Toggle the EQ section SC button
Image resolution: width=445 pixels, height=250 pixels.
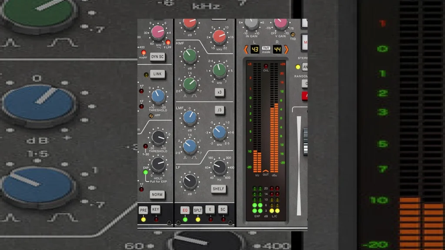point(223,210)
